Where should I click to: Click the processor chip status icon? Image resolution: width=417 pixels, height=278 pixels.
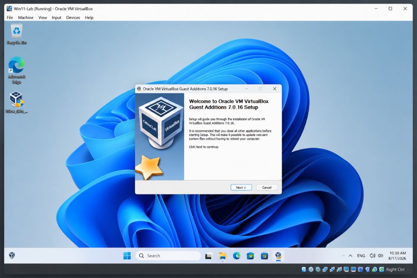[361, 269]
